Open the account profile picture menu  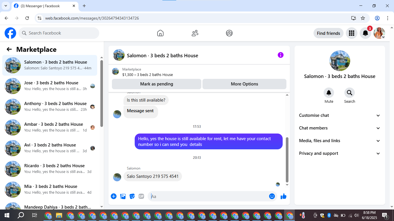coord(379,33)
